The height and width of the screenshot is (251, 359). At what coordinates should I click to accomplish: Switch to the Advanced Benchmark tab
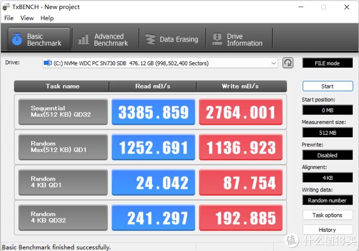click(x=105, y=40)
